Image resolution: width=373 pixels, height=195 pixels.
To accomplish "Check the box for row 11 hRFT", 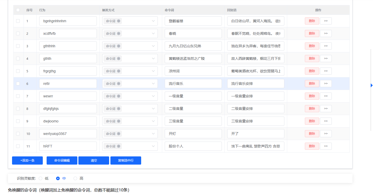I will (18, 146).
